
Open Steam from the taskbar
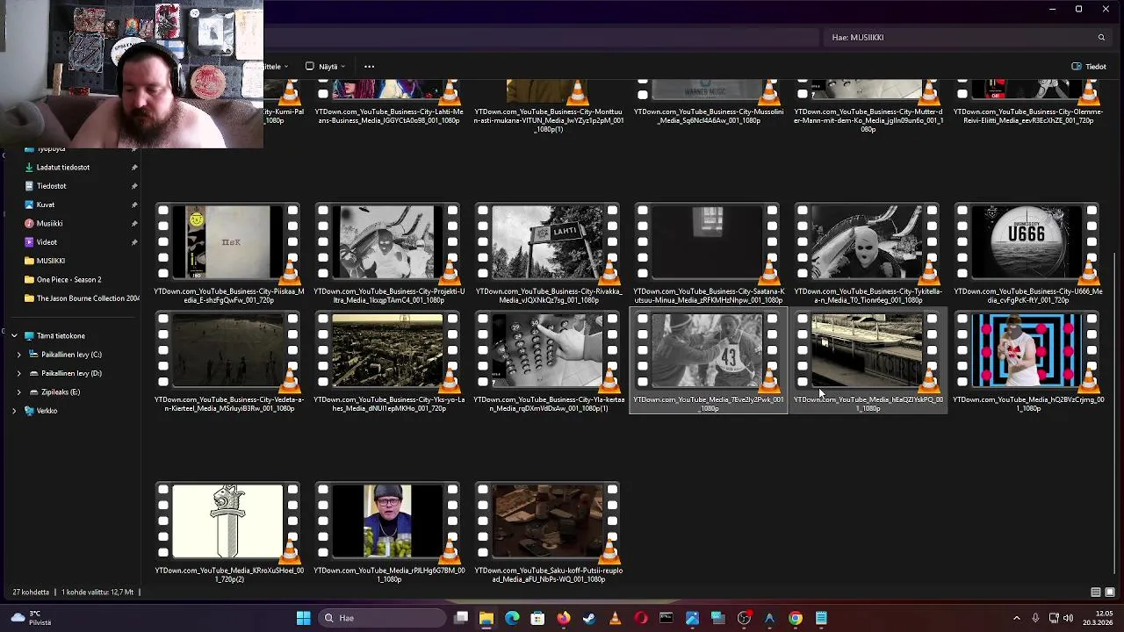click(589, 618)
